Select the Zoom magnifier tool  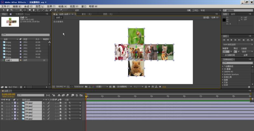pyautogui.click(x=12, y=10)
